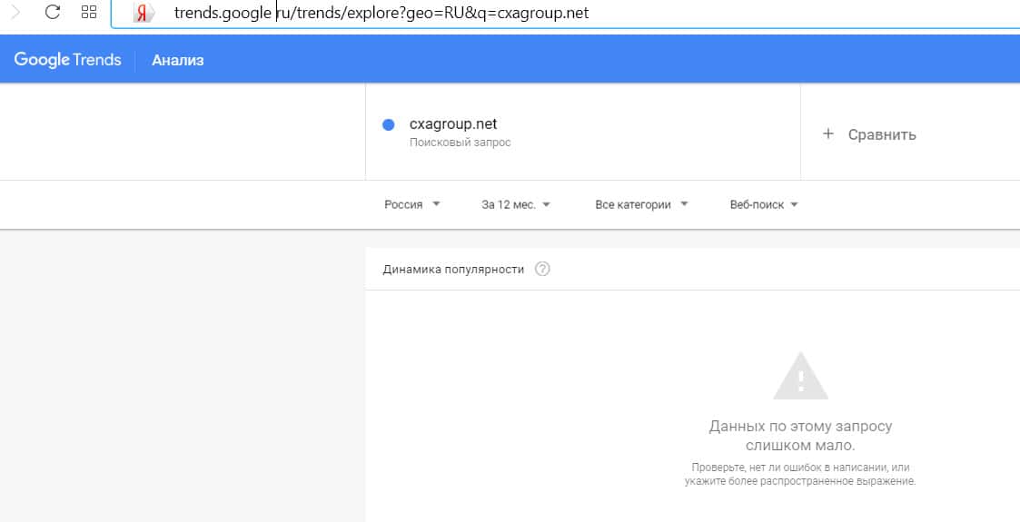The image size is (1020, 522).
Task: Click the Google Trends logo
Action: coord(67,60)
